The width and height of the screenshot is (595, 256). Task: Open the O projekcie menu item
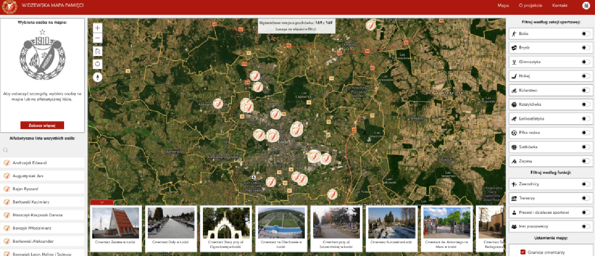[530, 6]
